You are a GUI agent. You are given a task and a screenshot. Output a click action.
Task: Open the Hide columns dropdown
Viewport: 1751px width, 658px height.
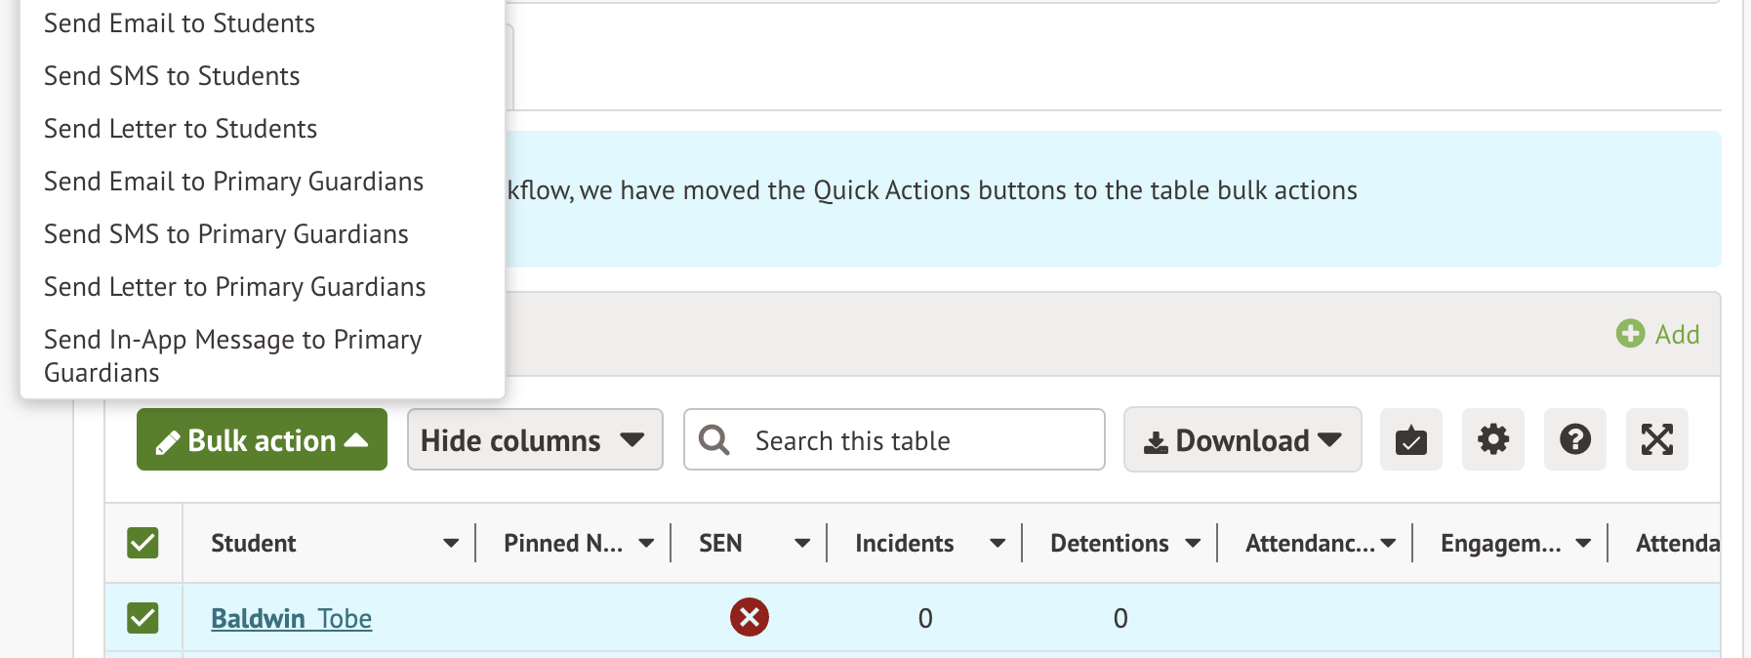point(534,440)
